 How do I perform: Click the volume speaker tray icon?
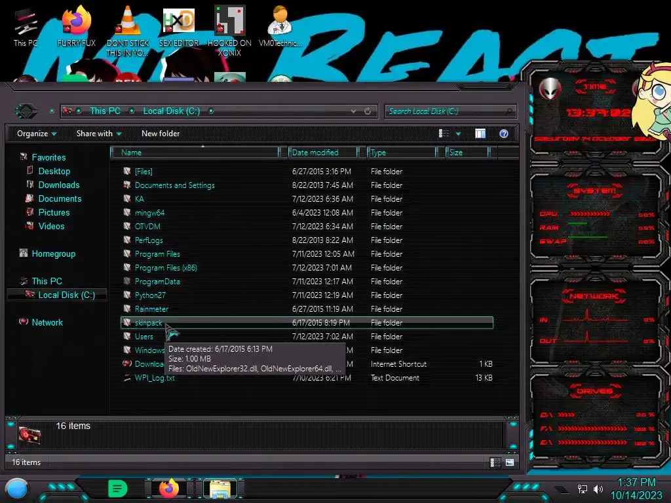tap(598, 489)
